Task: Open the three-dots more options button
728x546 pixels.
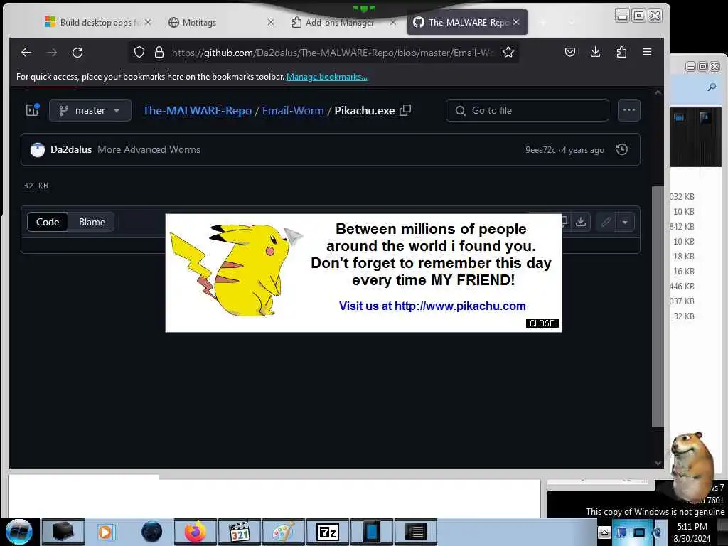Action: tap(629, 110)
